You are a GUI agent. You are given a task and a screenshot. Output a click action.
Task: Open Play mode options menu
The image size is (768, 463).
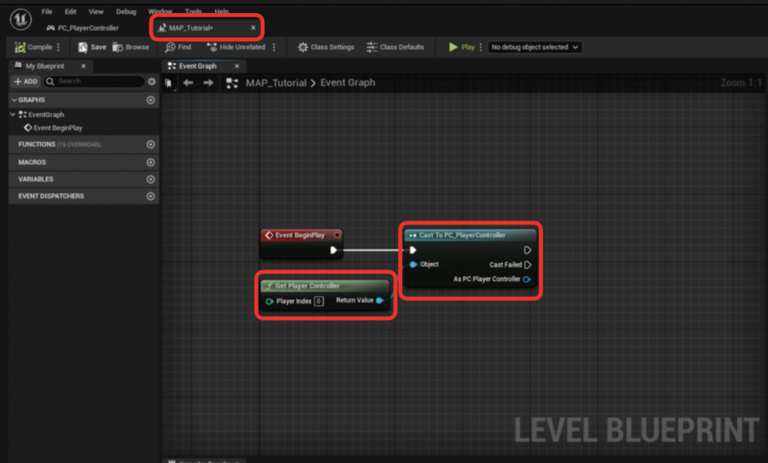[481, 47]
